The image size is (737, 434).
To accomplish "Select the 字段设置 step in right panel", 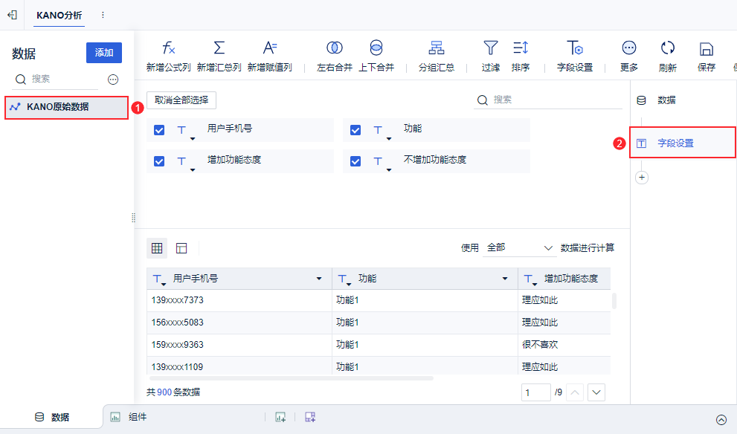I will [683, 143].
